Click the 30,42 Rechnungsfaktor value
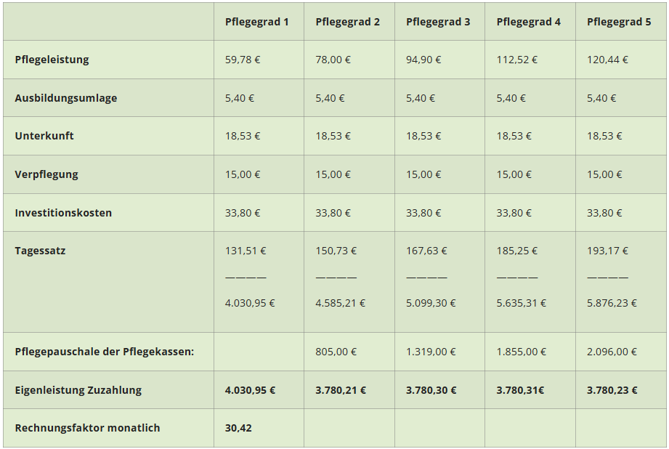 point(238,428)
